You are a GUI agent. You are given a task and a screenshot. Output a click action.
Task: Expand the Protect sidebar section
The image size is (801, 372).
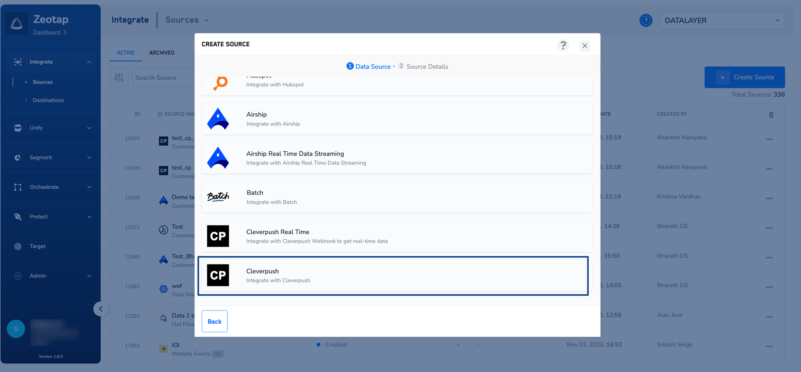[x=89, y=216]
